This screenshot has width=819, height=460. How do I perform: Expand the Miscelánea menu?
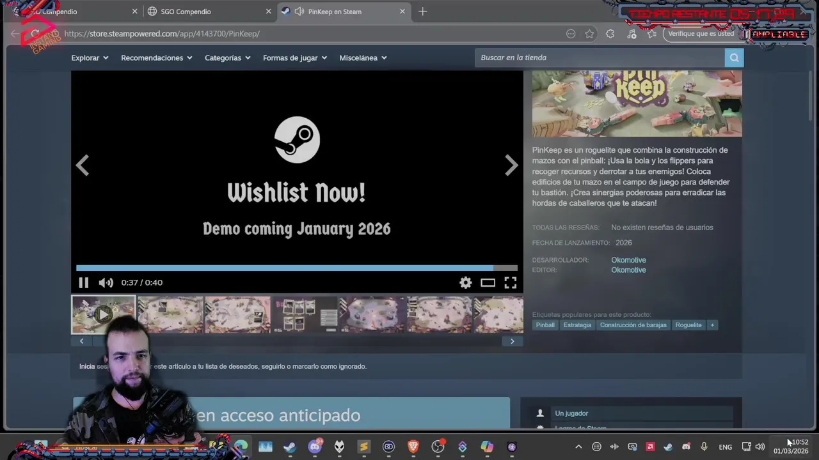363,57
